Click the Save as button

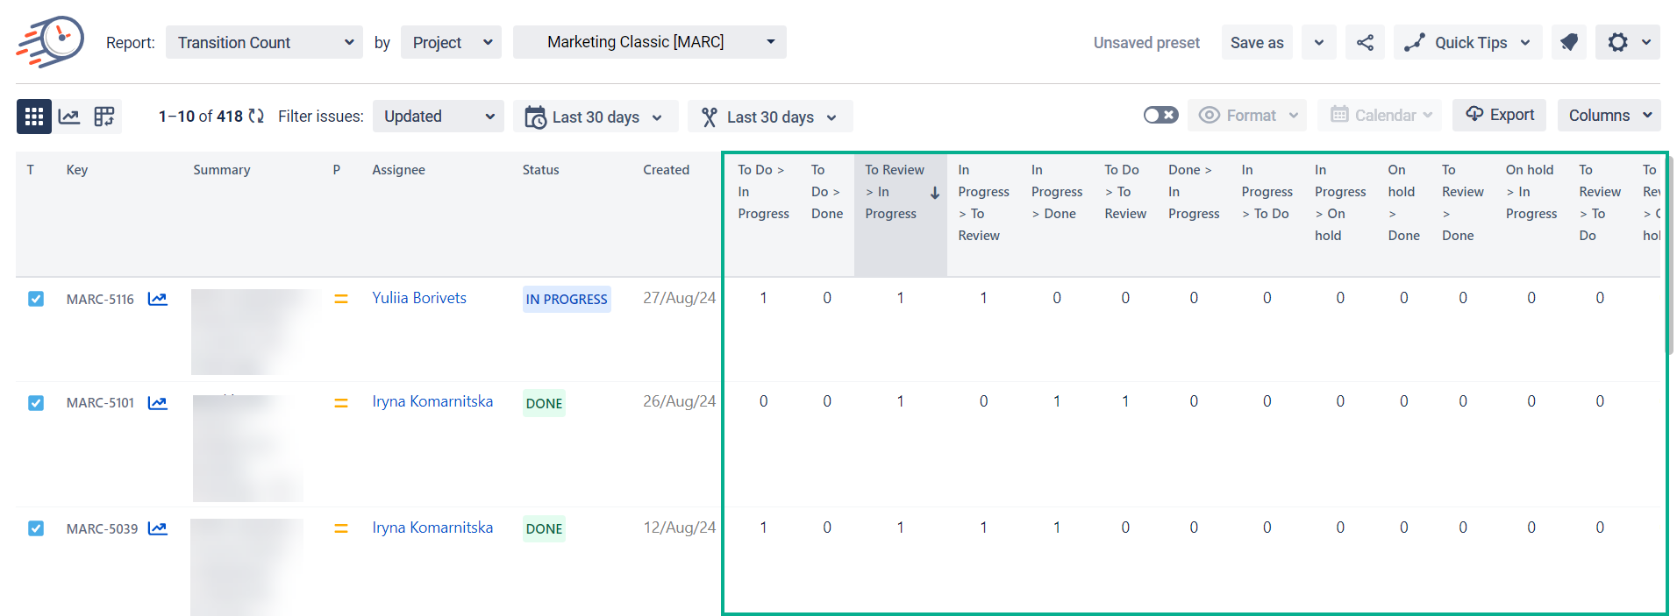[x=1256, y=43]
